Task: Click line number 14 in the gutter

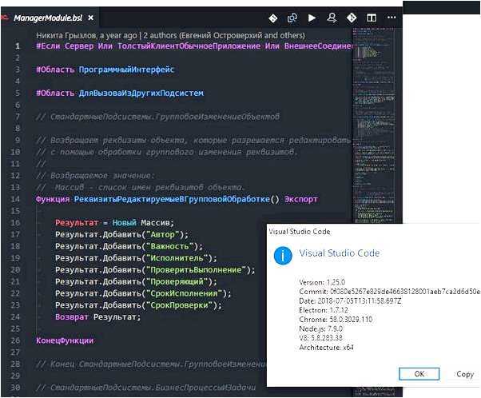Action: pos(15,199)
